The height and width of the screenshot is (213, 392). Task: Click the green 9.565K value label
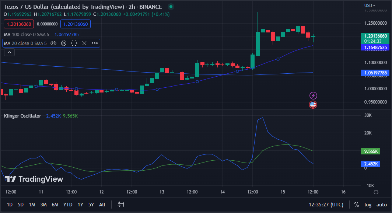370,151
